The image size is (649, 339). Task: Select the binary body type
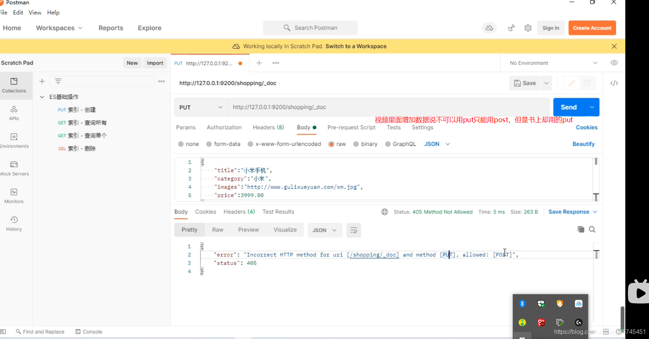tap(365, 144)
